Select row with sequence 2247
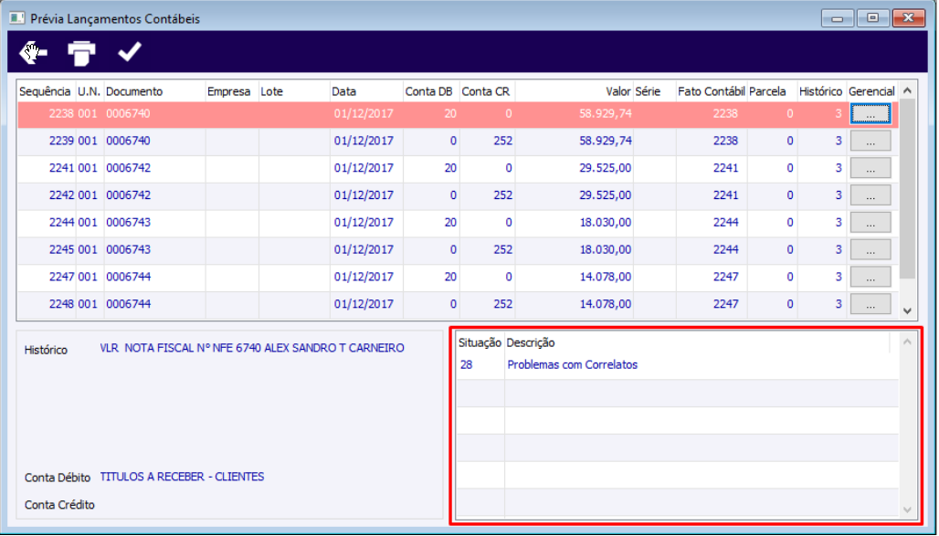 point(459,278)
